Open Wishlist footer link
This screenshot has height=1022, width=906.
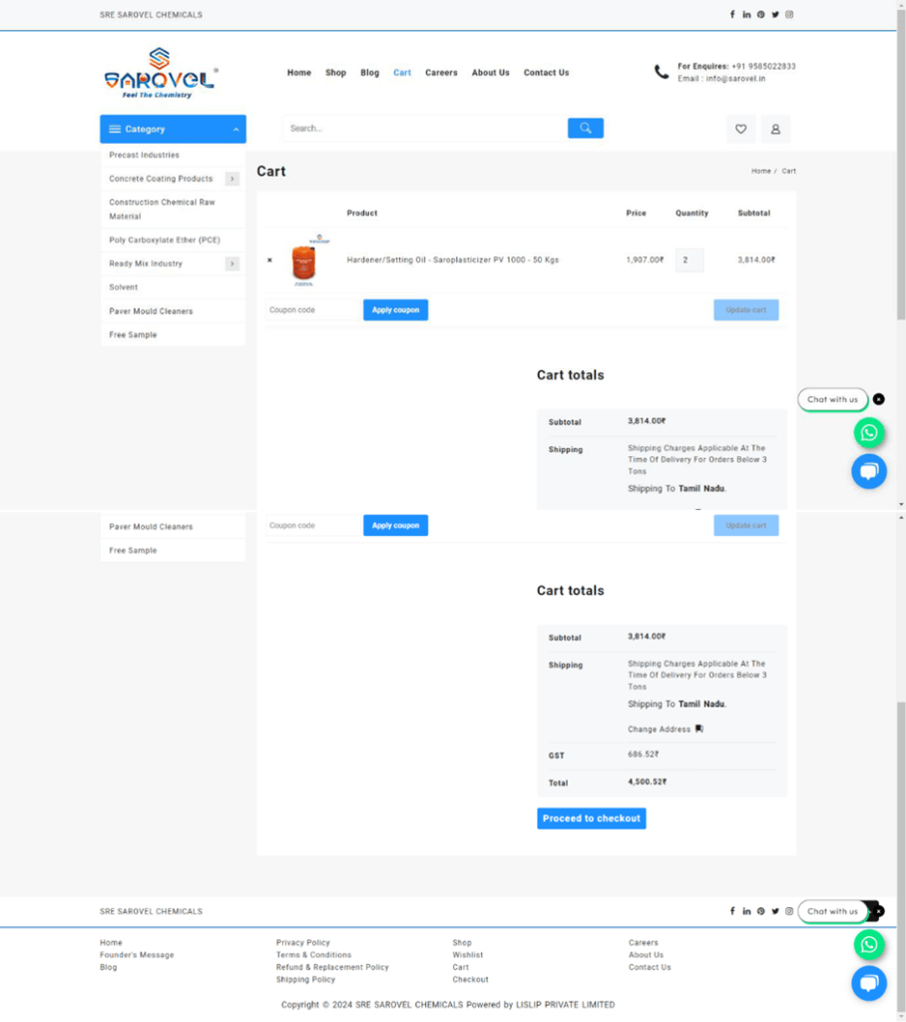pos(468,955)
